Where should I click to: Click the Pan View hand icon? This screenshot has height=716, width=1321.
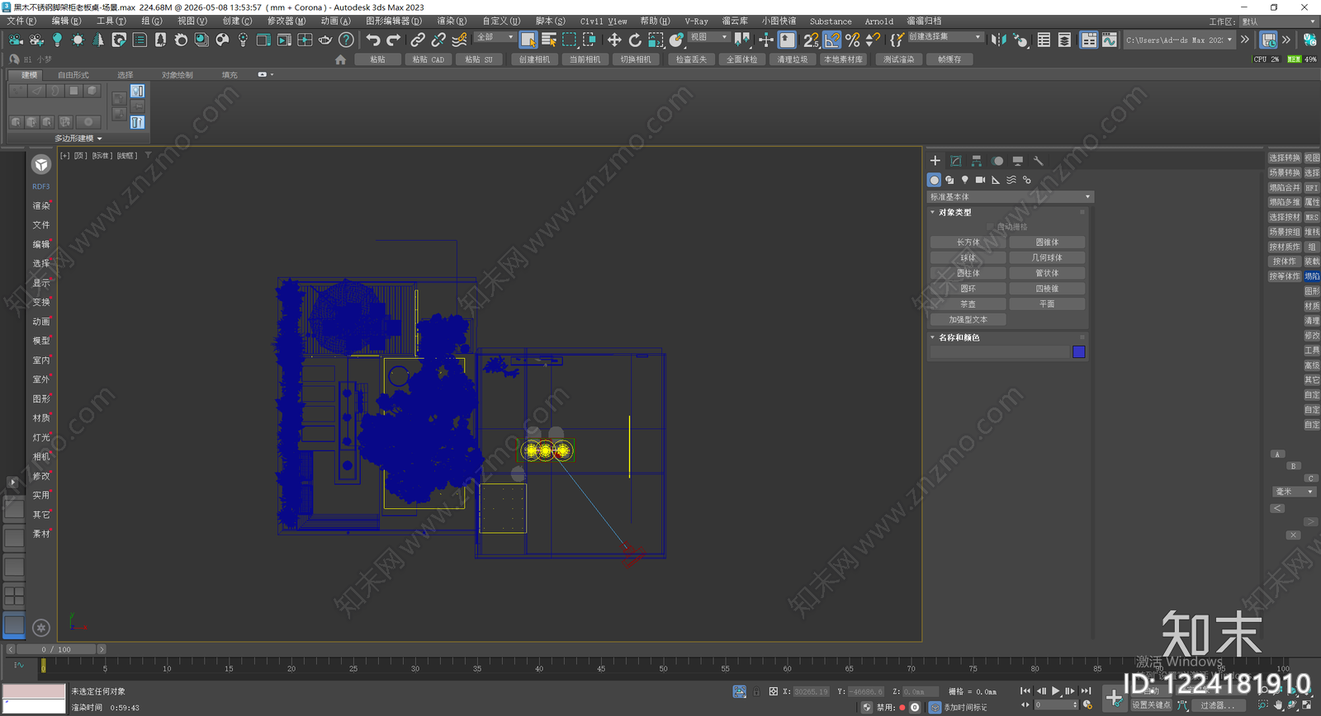point(1278,705)
